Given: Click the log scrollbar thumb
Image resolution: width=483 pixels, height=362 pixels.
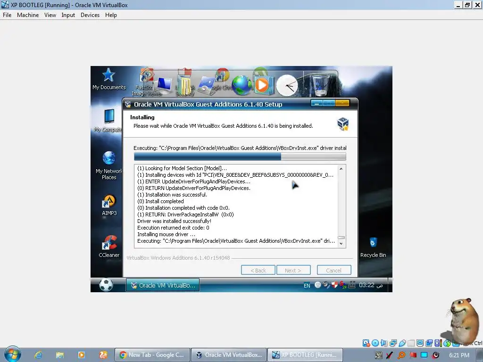Looking at the screenshot, I should click(341, 238).
